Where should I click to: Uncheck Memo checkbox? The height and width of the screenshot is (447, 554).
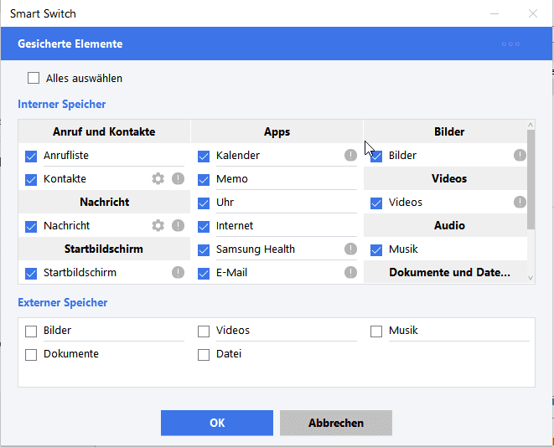(204, 180)
